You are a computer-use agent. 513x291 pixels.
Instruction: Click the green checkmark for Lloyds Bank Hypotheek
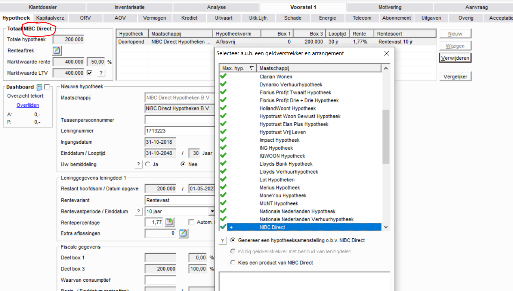223,164
